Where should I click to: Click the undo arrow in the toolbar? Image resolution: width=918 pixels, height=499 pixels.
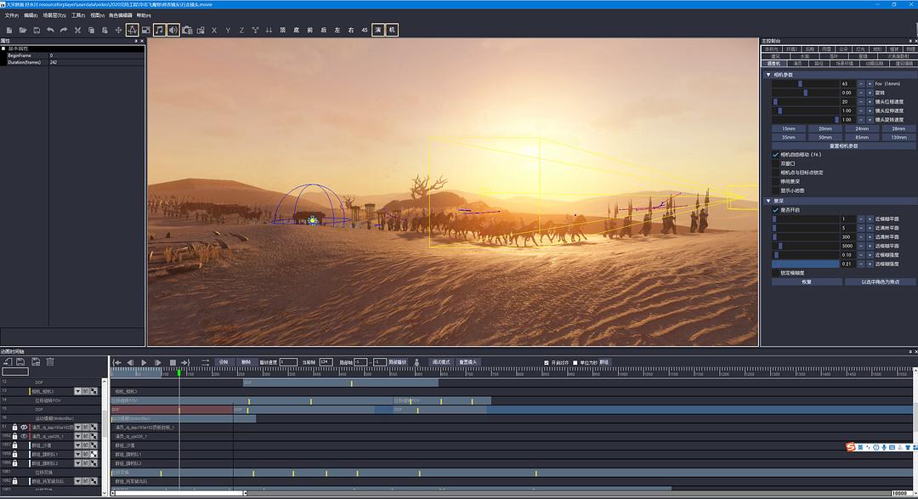(50, 31)
